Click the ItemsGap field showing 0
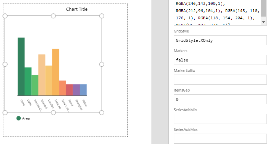This screenshot has width=271, height=144. click(x=220, y=99)
